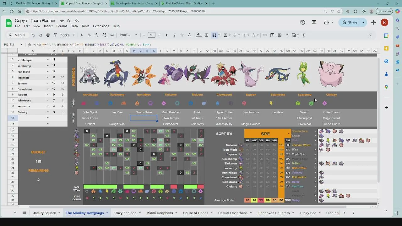Insert a link via toolbar
Screen dimensions: 402x226
(x=265, y=35)
